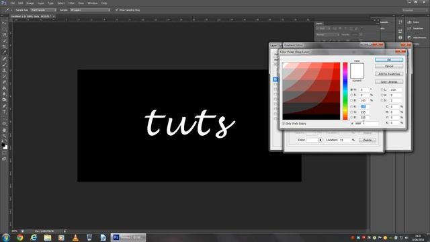The height and width of the screenshot is (242, 430).
Task: Select the S (saturation) radio button
Action: 351,95
